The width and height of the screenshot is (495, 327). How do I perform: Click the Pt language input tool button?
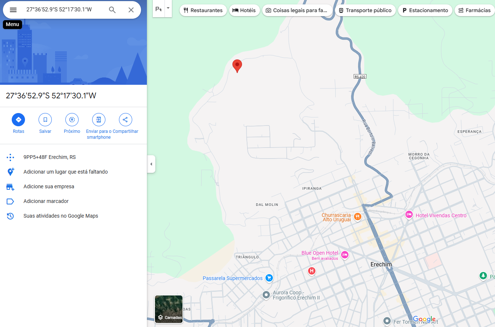159,9
